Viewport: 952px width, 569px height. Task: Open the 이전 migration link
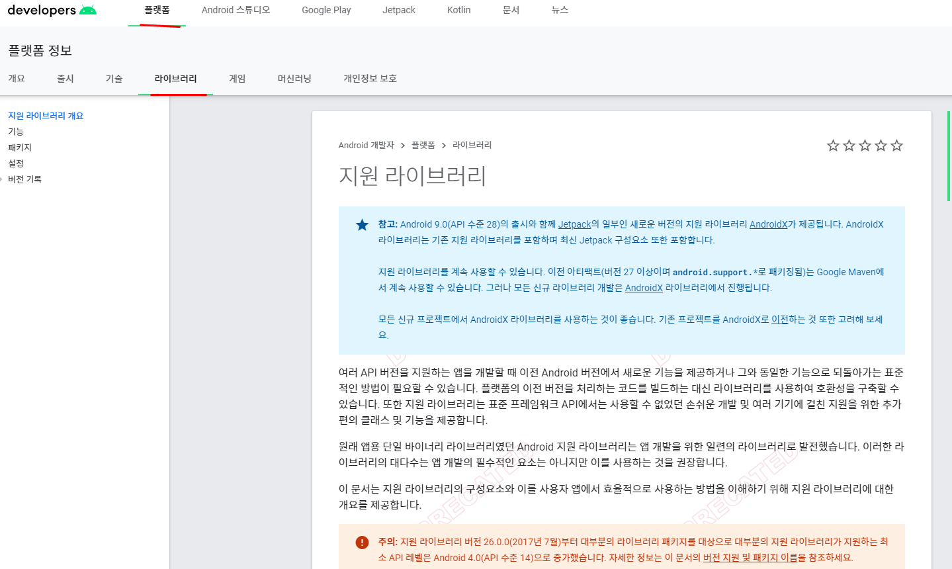tap(779, 320)
